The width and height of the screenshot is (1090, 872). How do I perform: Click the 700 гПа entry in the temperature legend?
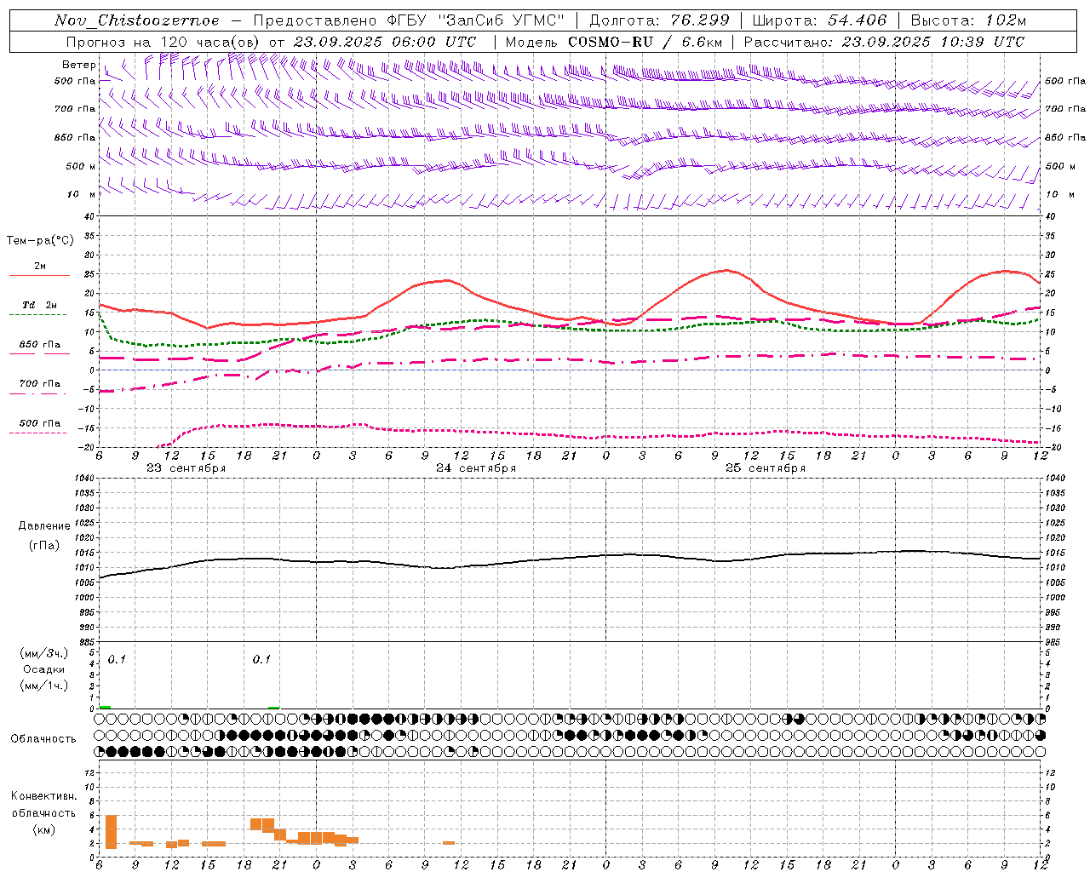(40, 383)
